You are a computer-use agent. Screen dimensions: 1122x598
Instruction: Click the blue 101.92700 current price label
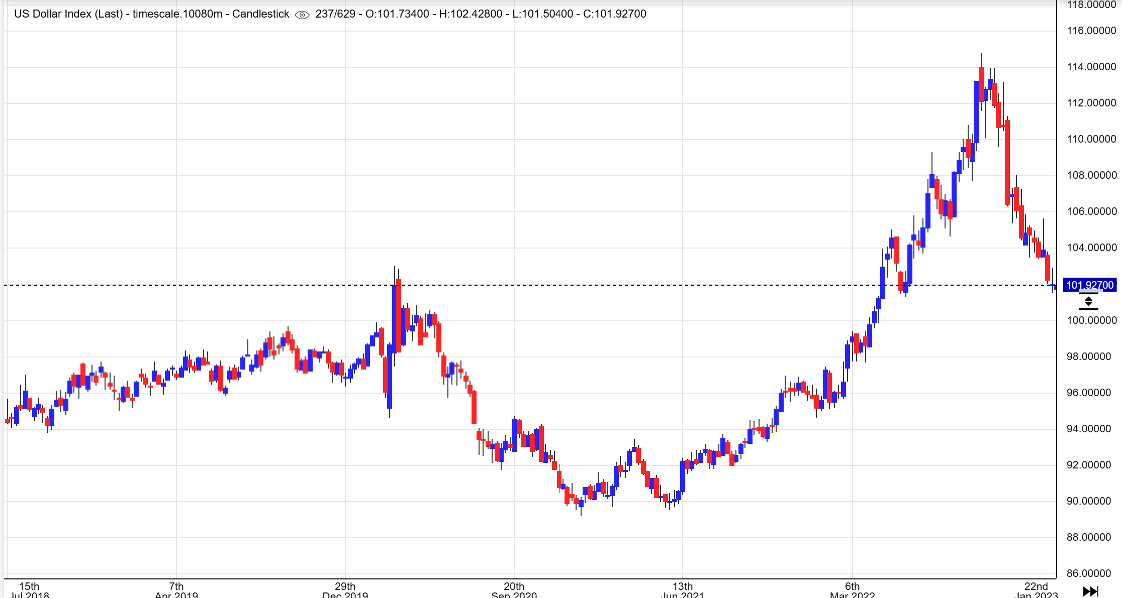(x=1090, y=285)
